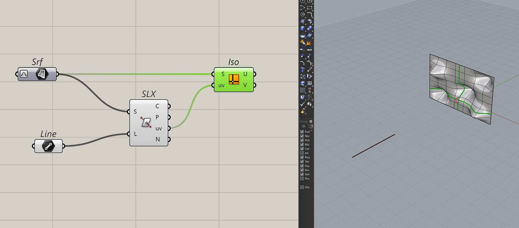Viewport: 519px width, 228px height.
Task: Click the rectangular Array grid icon
Action: pos(302,90)
